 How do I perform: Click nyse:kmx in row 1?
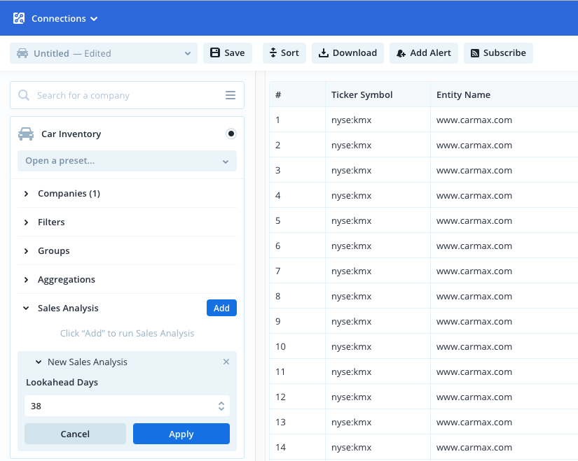tap(351, 120)
